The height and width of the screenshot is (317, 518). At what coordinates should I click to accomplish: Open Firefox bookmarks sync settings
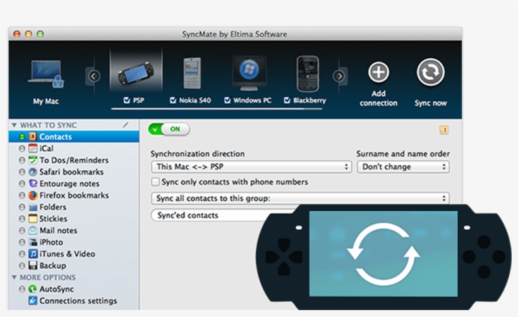coord(74,196)
